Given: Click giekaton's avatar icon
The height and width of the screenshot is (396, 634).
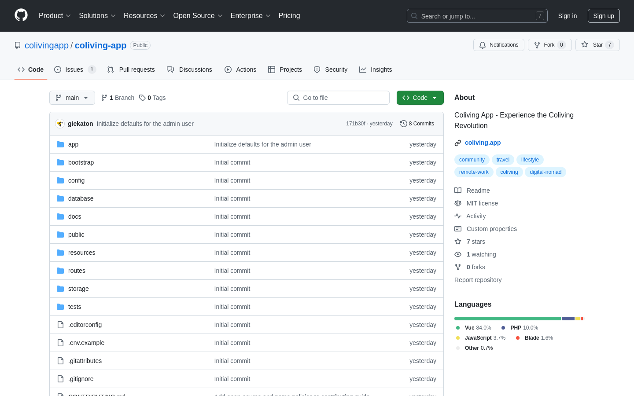Looking at the screenshot, I should (x=60, y=124).
